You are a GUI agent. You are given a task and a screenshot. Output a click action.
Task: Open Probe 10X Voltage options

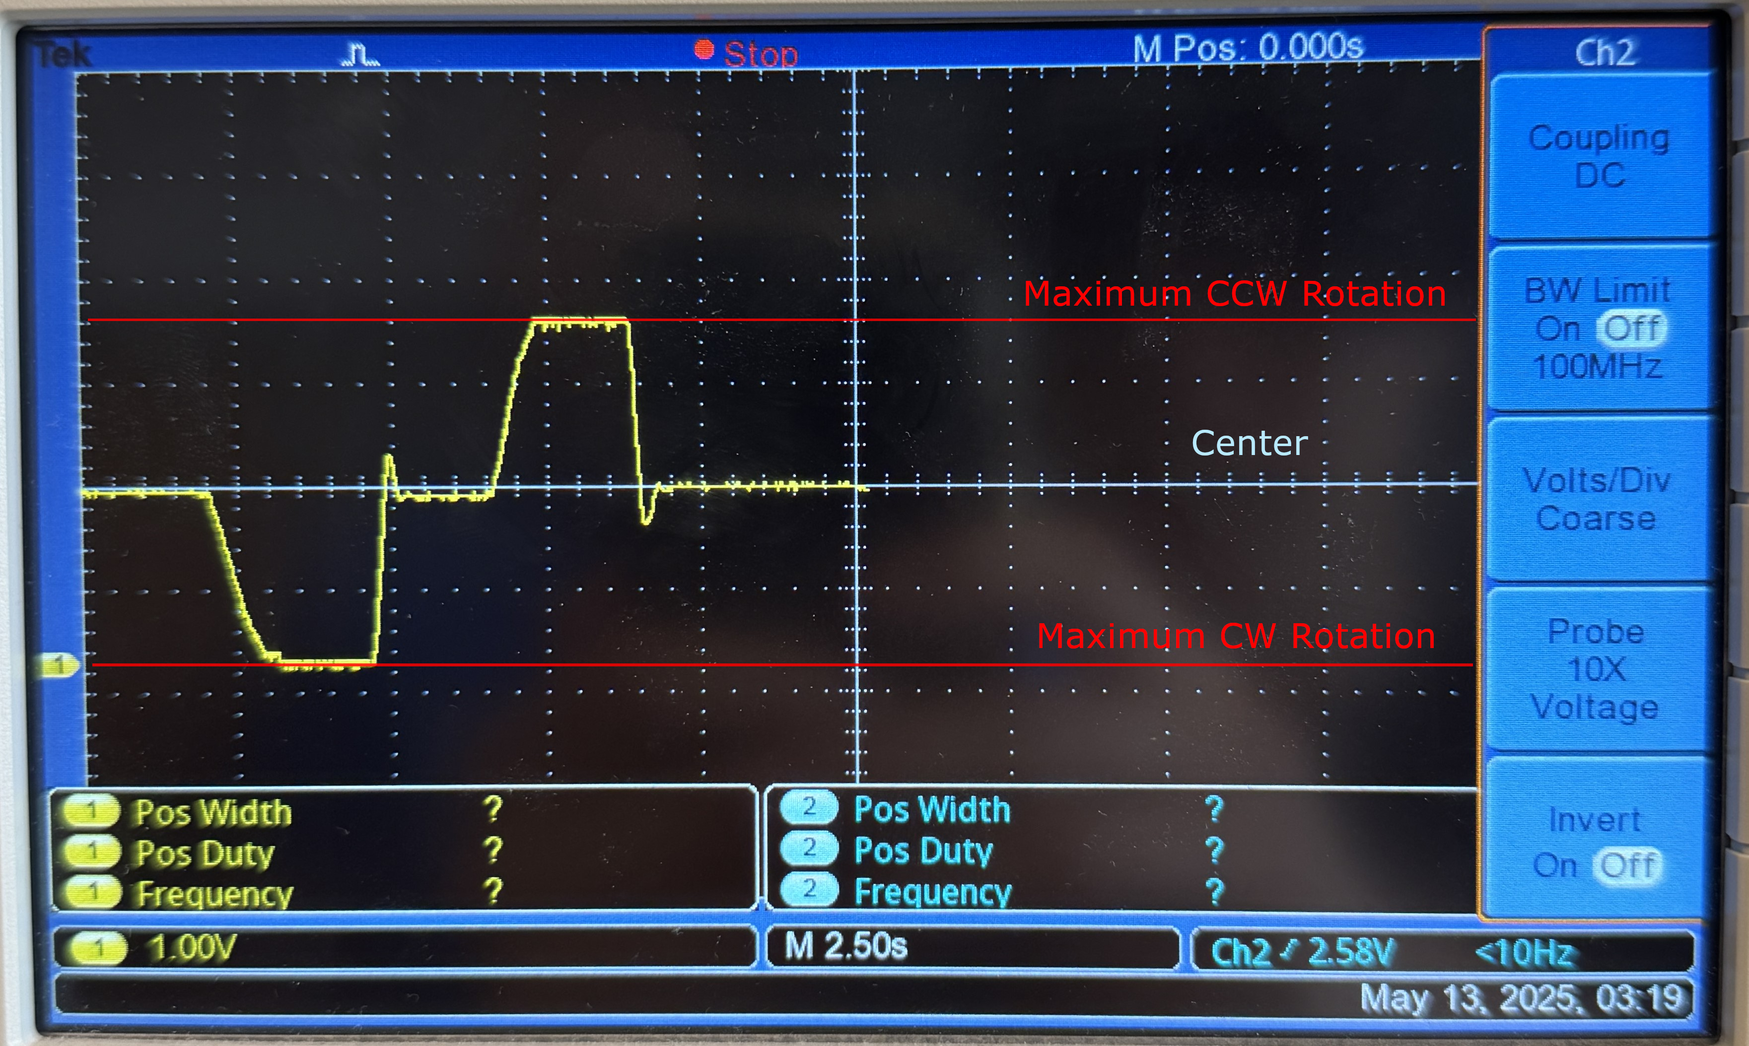[x=1596, y=668]
